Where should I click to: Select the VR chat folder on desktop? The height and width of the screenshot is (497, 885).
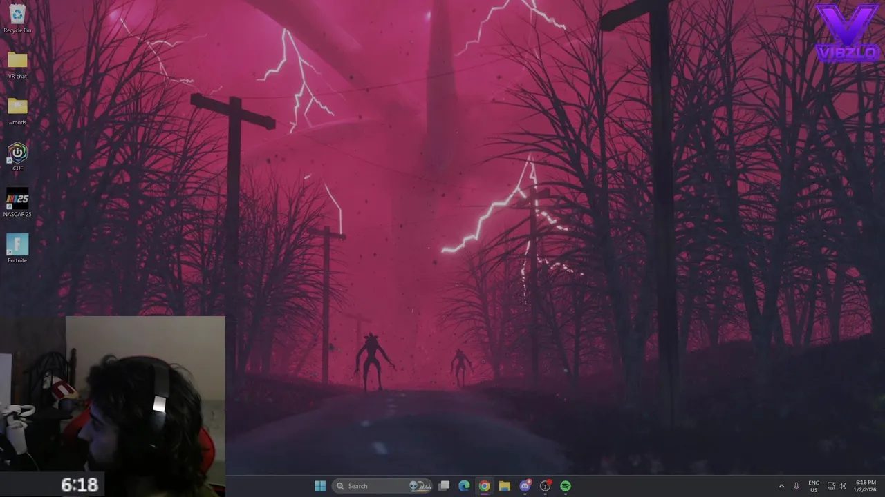click(17, 66)
